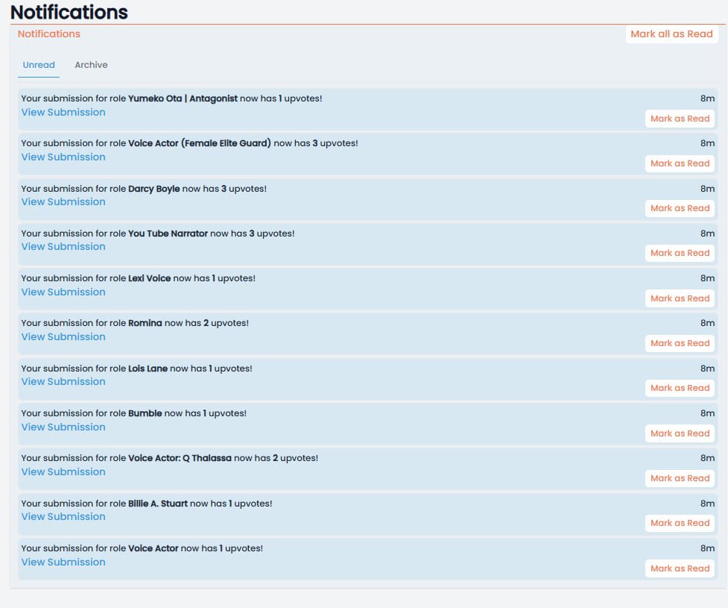Mark Q Thalassa notification as read
This screenshot has height=608, width=728.
click(680, 478)
